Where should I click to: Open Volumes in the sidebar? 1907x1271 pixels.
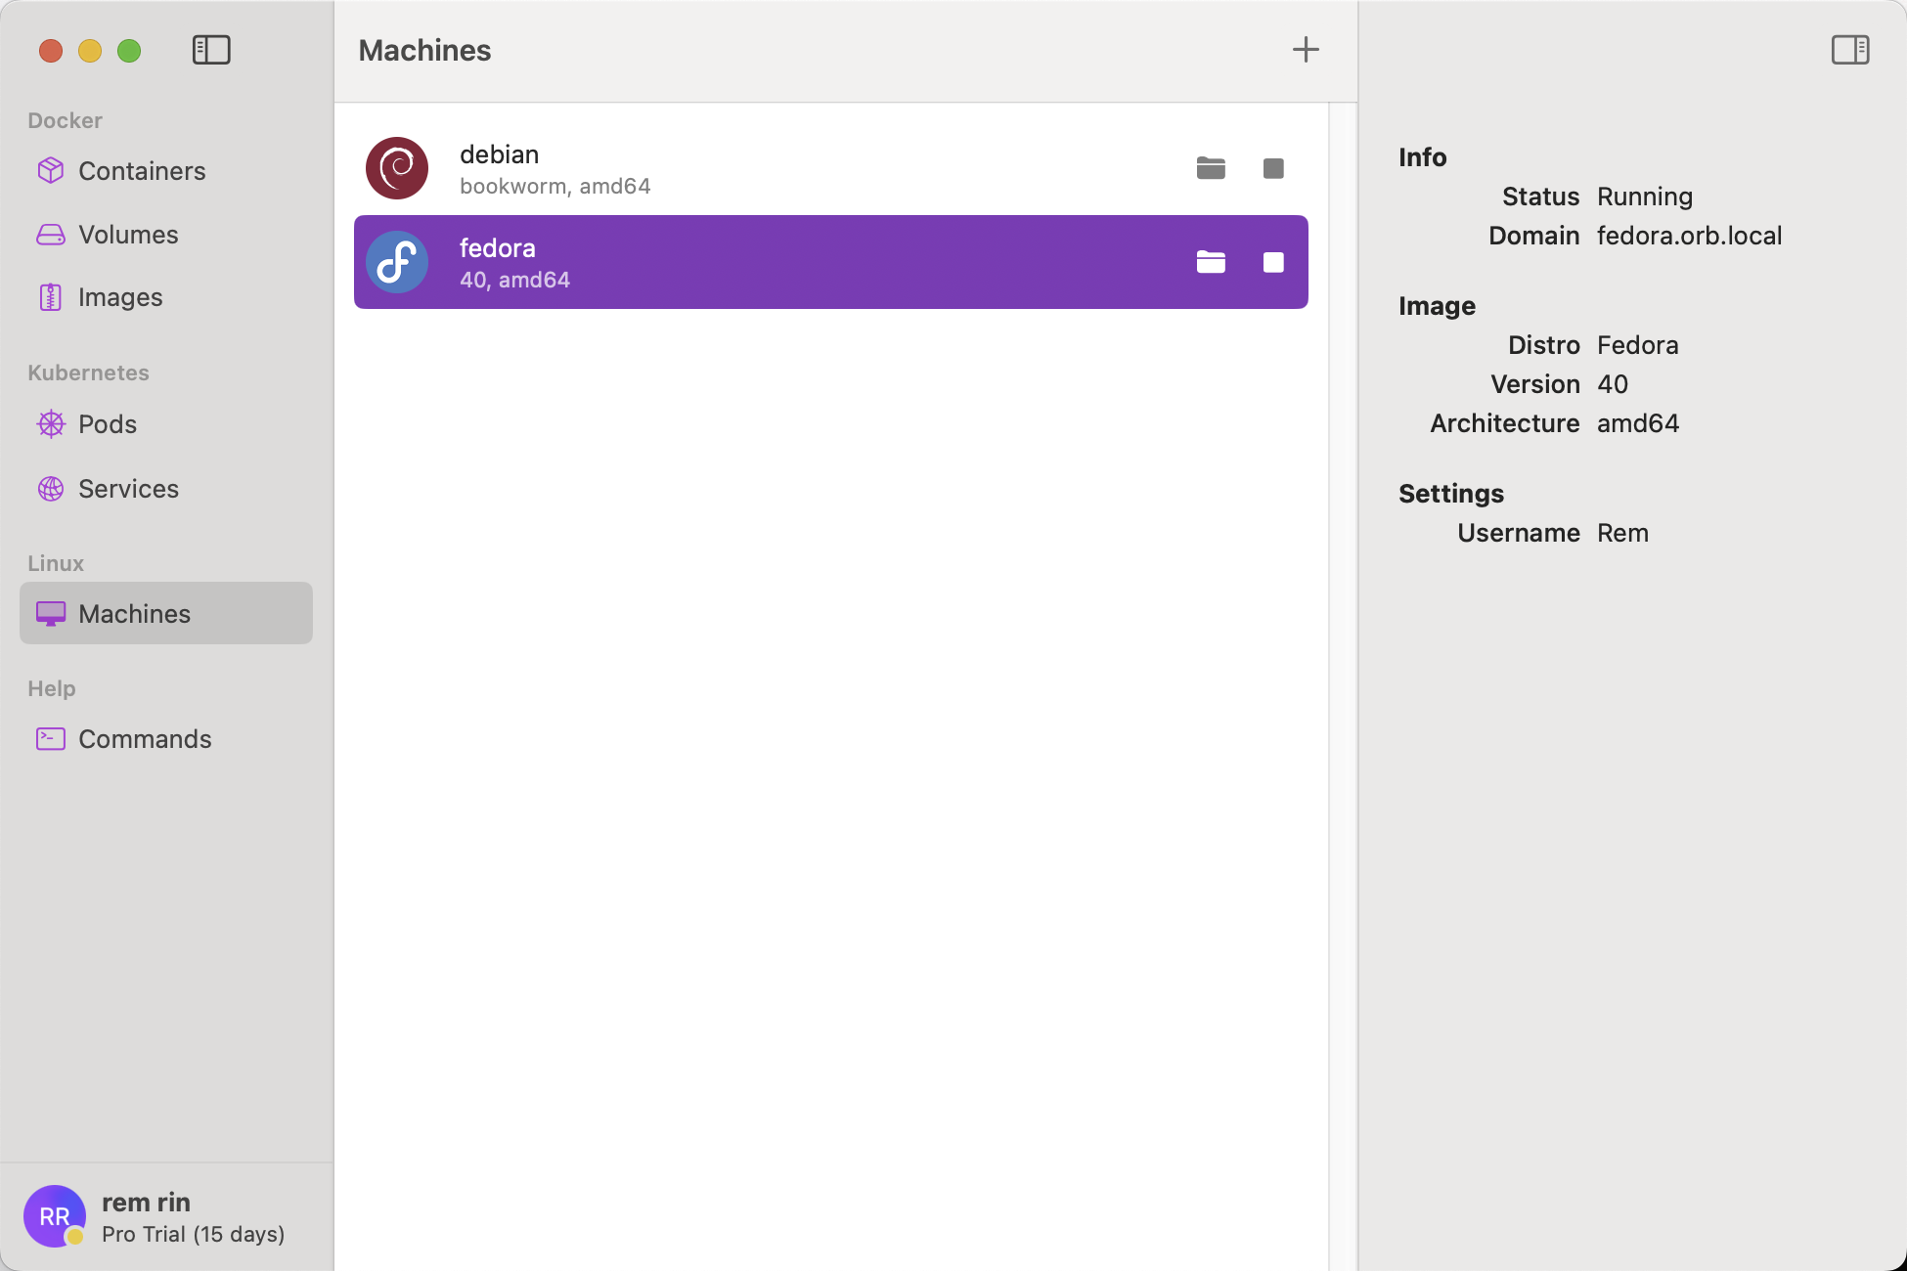(166, 235)
